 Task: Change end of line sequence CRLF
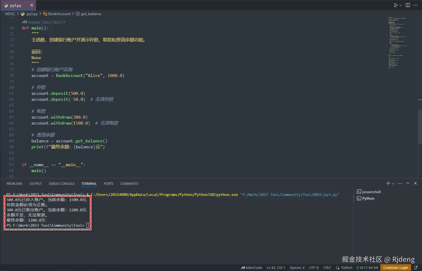click(327, 267)
